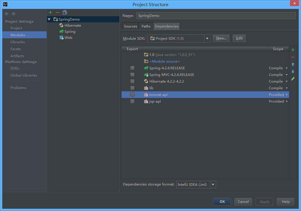The image size is (301, 211).
Task: Collapse the SpringDemo module tree
Action: point(49,19)
